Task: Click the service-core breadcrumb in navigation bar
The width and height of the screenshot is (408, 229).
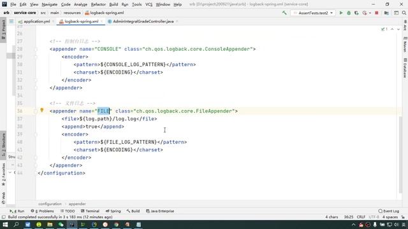Action: 25,13
